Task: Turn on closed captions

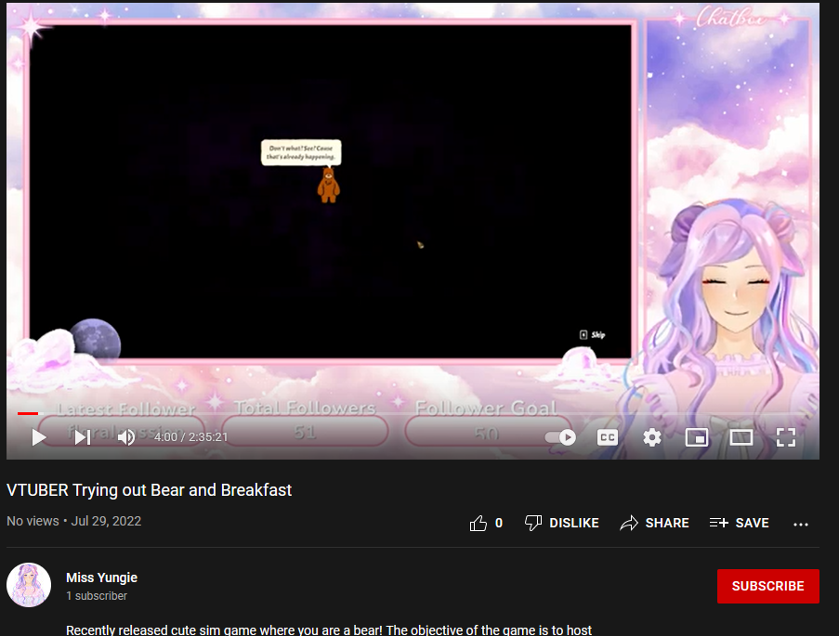Action: click(x=608, y=437)
